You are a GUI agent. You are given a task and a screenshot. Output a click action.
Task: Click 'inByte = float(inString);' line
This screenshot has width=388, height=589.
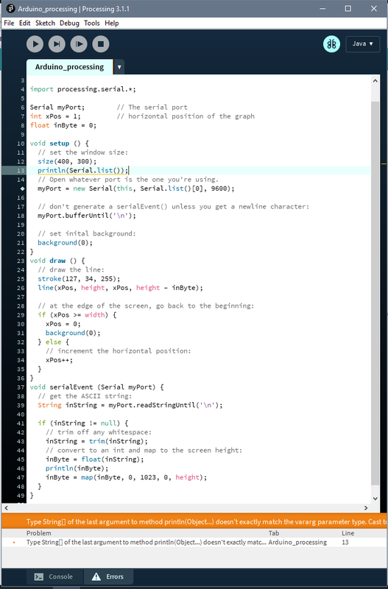[95, 459]
